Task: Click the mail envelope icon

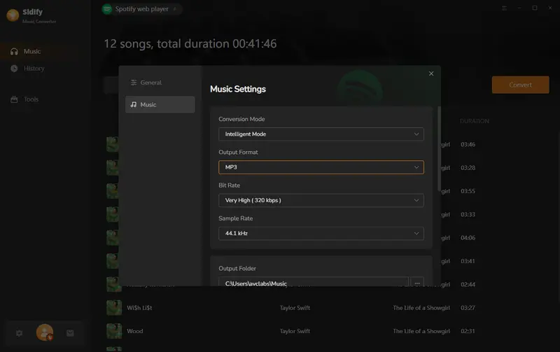Action: 70,333
